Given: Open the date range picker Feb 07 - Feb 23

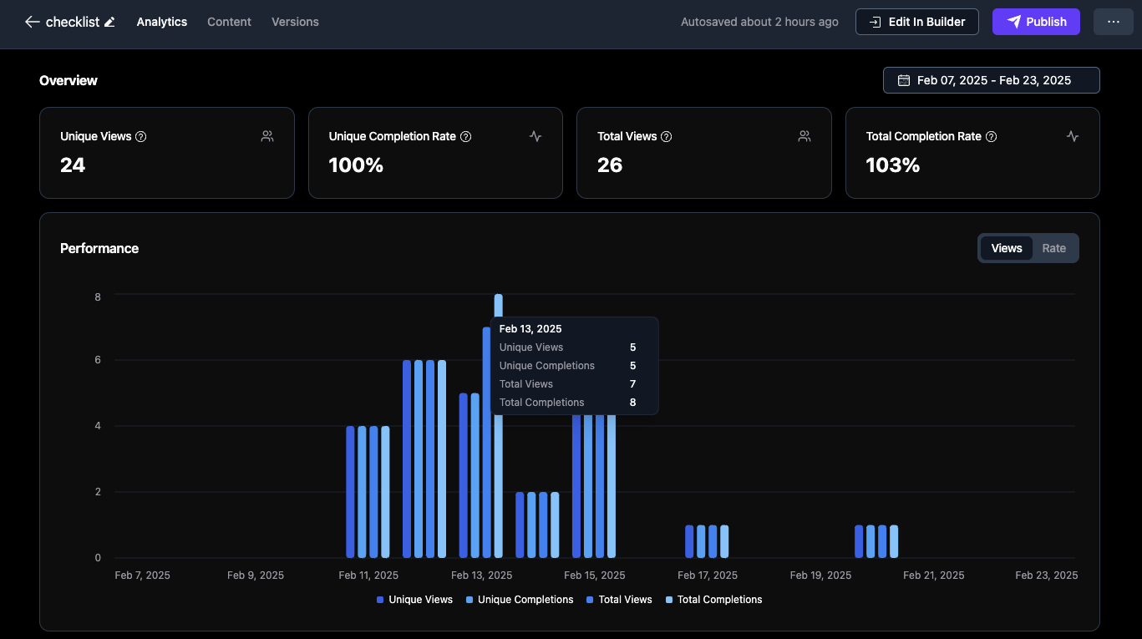Looking at the screenshot, I should click(991, 80).
